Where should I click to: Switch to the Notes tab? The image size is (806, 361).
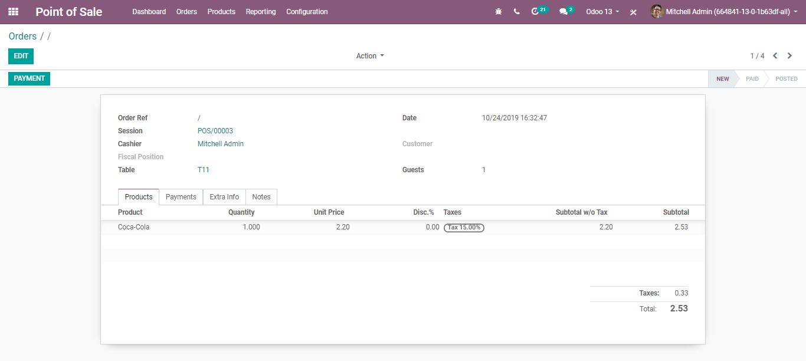pyautogui.click(x=261, y=197)
